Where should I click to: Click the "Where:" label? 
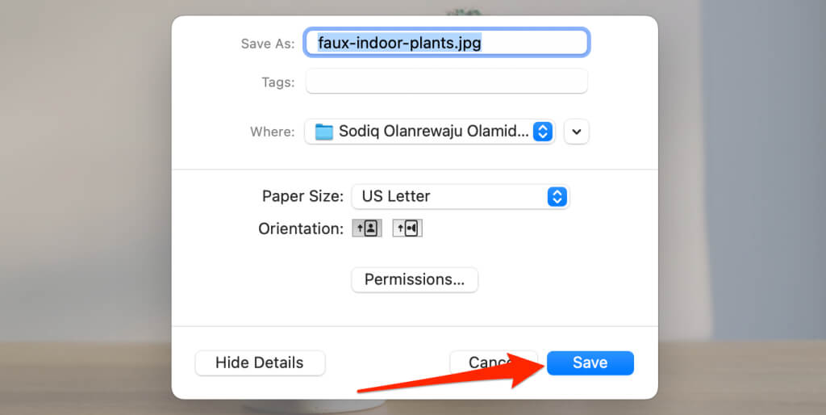pos(272,132)
